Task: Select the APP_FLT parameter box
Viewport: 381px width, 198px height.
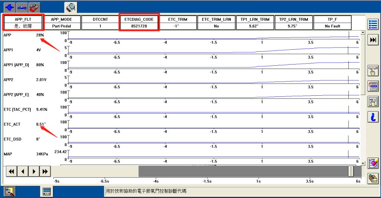Action: (23, 23)
